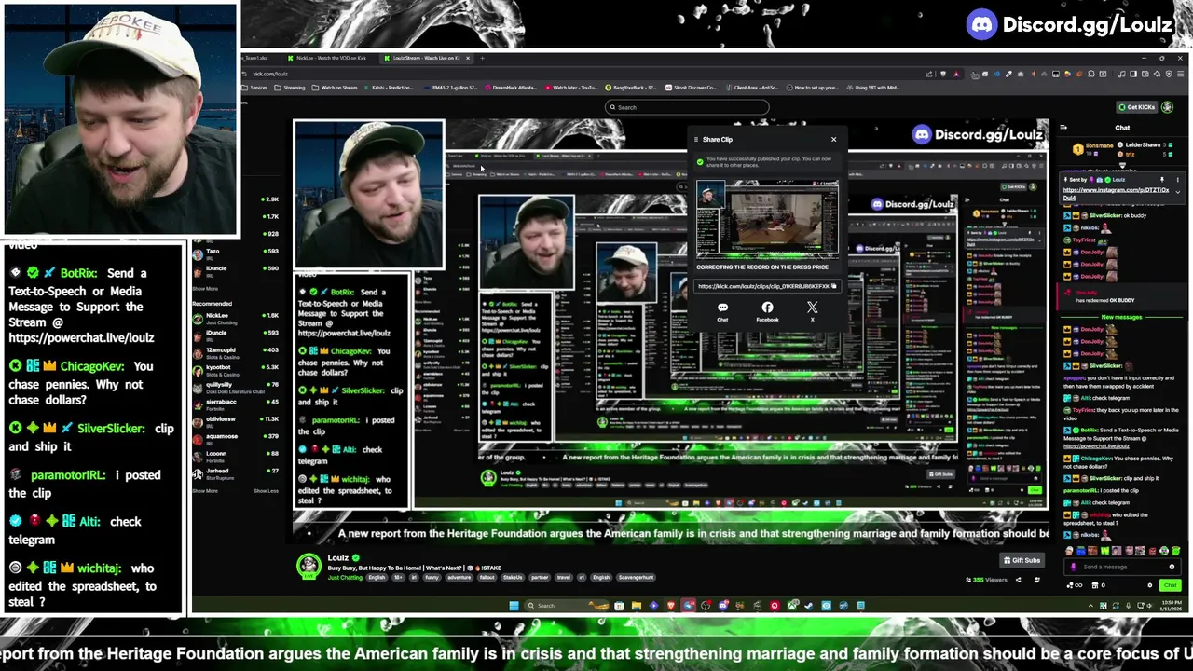Open the Using SRT with Mist bookmark
1193x671 pixels.
click(872, 88)
